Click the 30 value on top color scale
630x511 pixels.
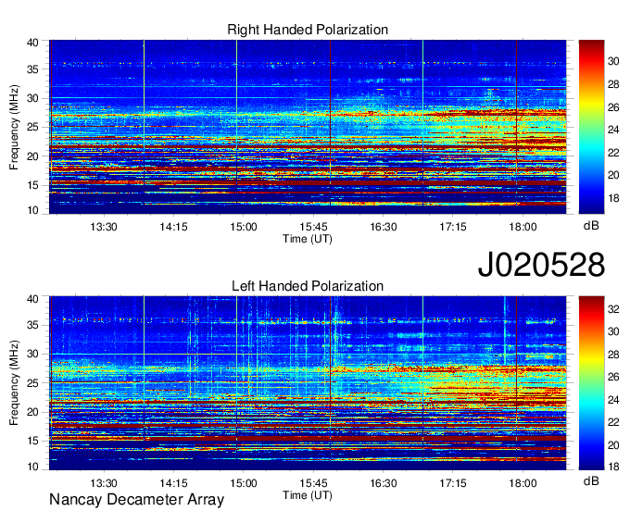pyautogui.click(x=613, y=61)
